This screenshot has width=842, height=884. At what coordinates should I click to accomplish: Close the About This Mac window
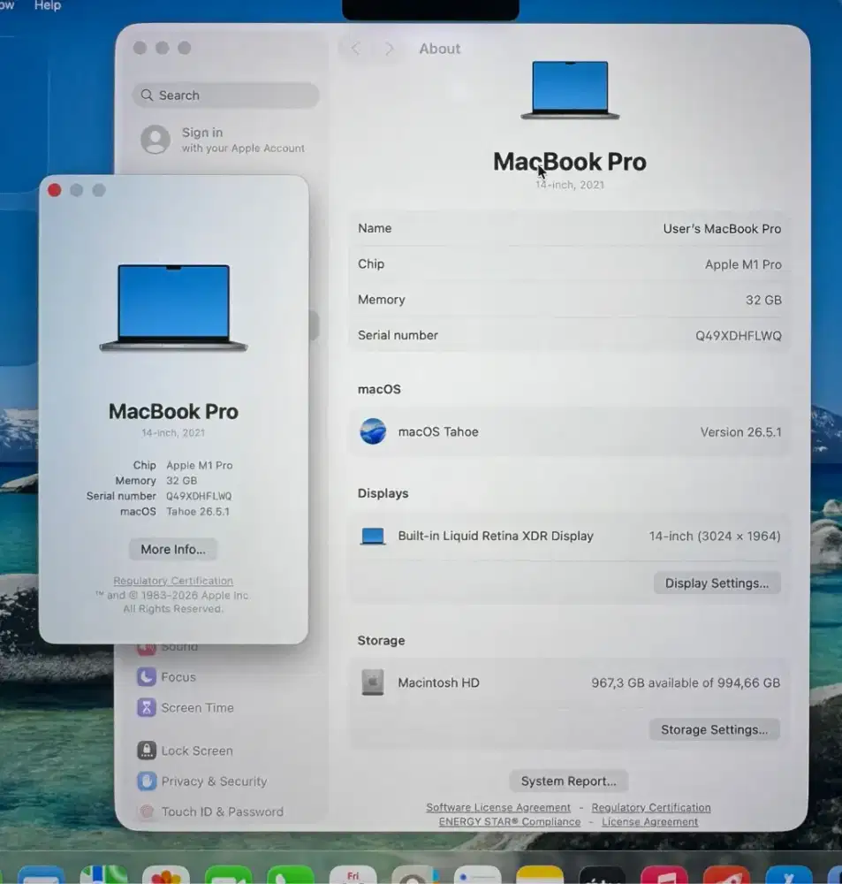54,191
